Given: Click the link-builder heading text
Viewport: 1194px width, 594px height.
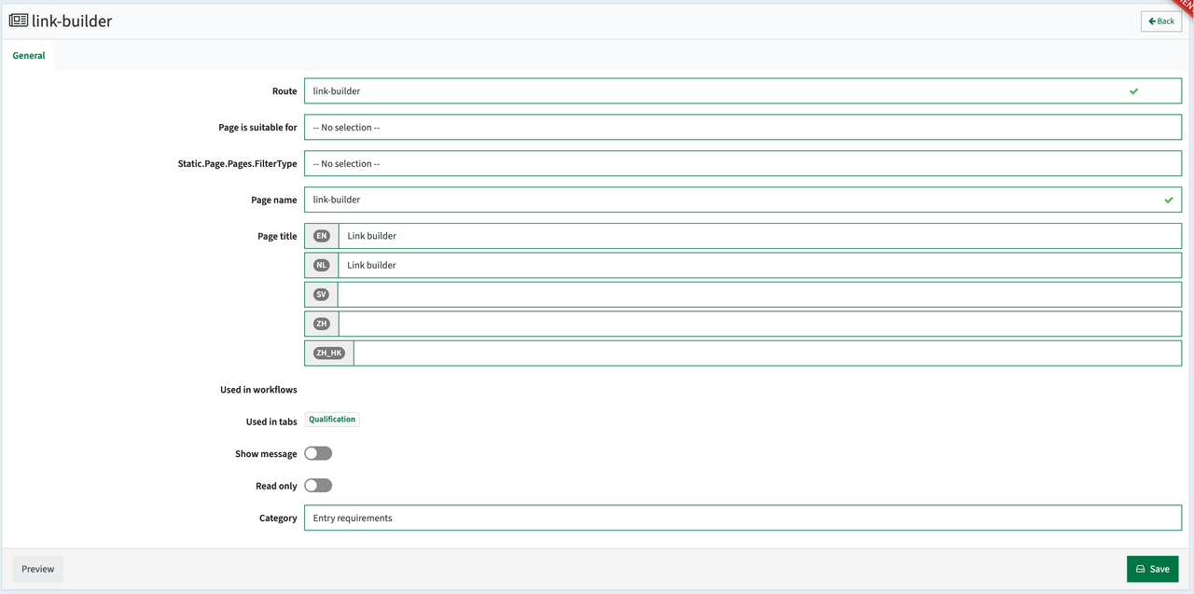Looking at the screenshot, I should (72, 21).
